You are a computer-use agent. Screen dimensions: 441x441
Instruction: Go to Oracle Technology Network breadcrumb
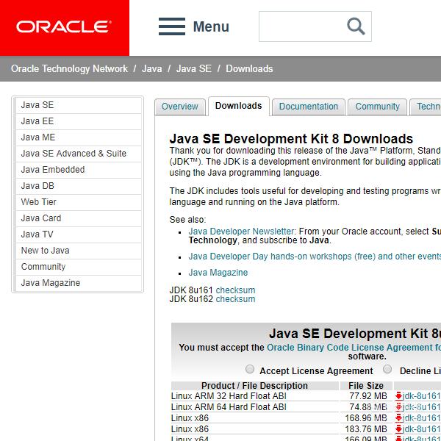pyautogui.click(x=69, y=69)
